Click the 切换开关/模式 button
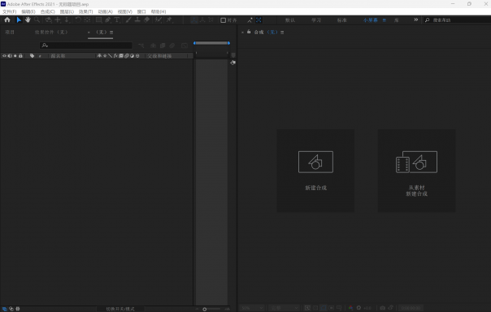The width and height of the screenshot is (491, 312). 120,309
